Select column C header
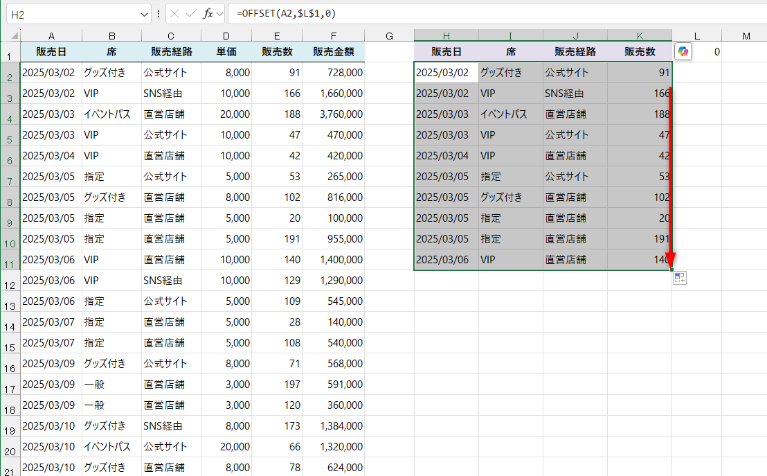 171,36
